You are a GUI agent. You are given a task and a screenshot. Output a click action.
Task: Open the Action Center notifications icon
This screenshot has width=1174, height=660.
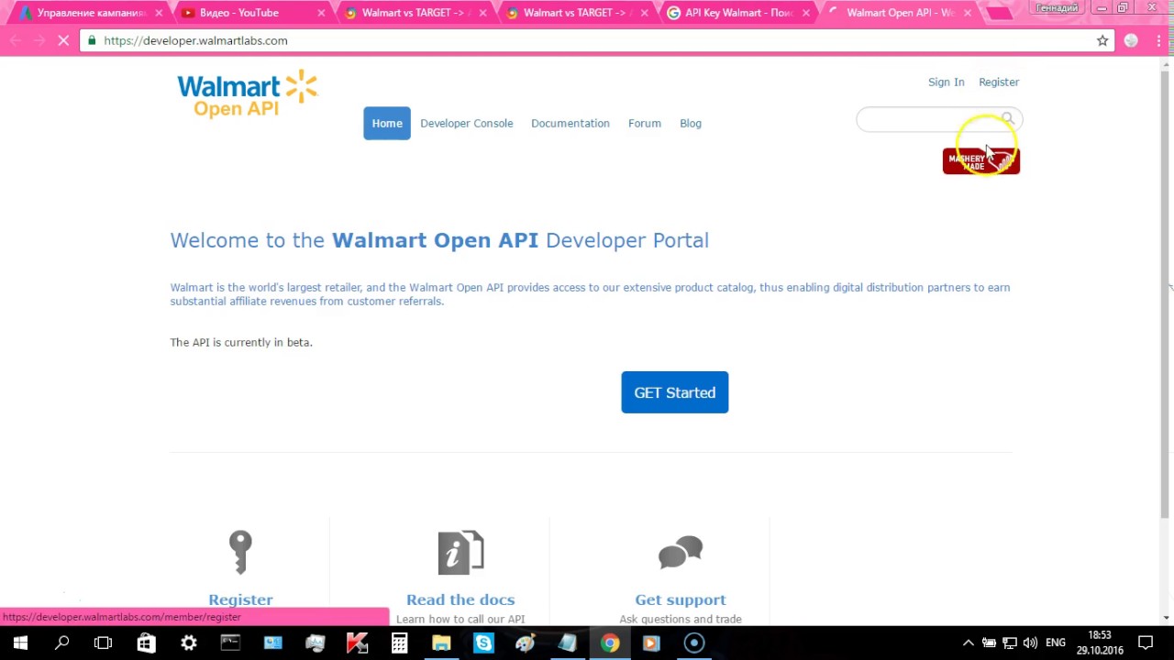pyautogui.click(x=1146, y=643)
